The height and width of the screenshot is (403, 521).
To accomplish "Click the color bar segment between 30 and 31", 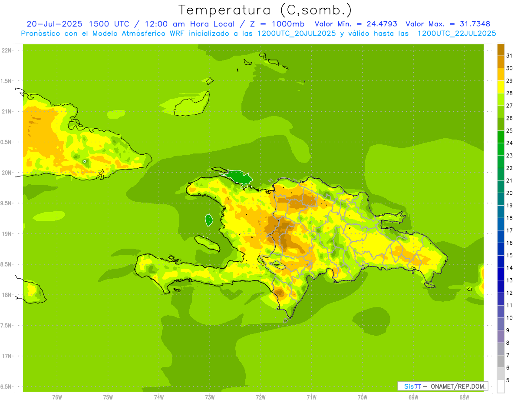I will click(501, 62).
